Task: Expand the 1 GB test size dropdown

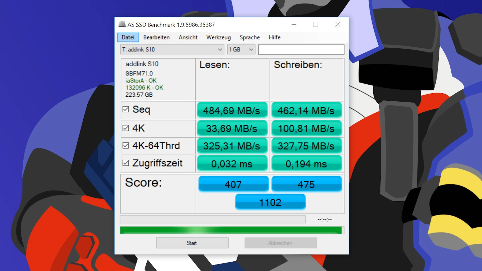Action: point(241,50)
